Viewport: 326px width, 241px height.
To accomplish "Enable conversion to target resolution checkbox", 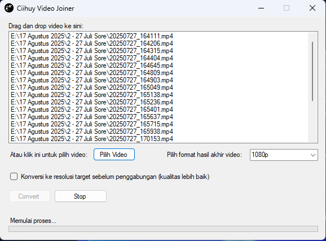I will tap(14, 177).
